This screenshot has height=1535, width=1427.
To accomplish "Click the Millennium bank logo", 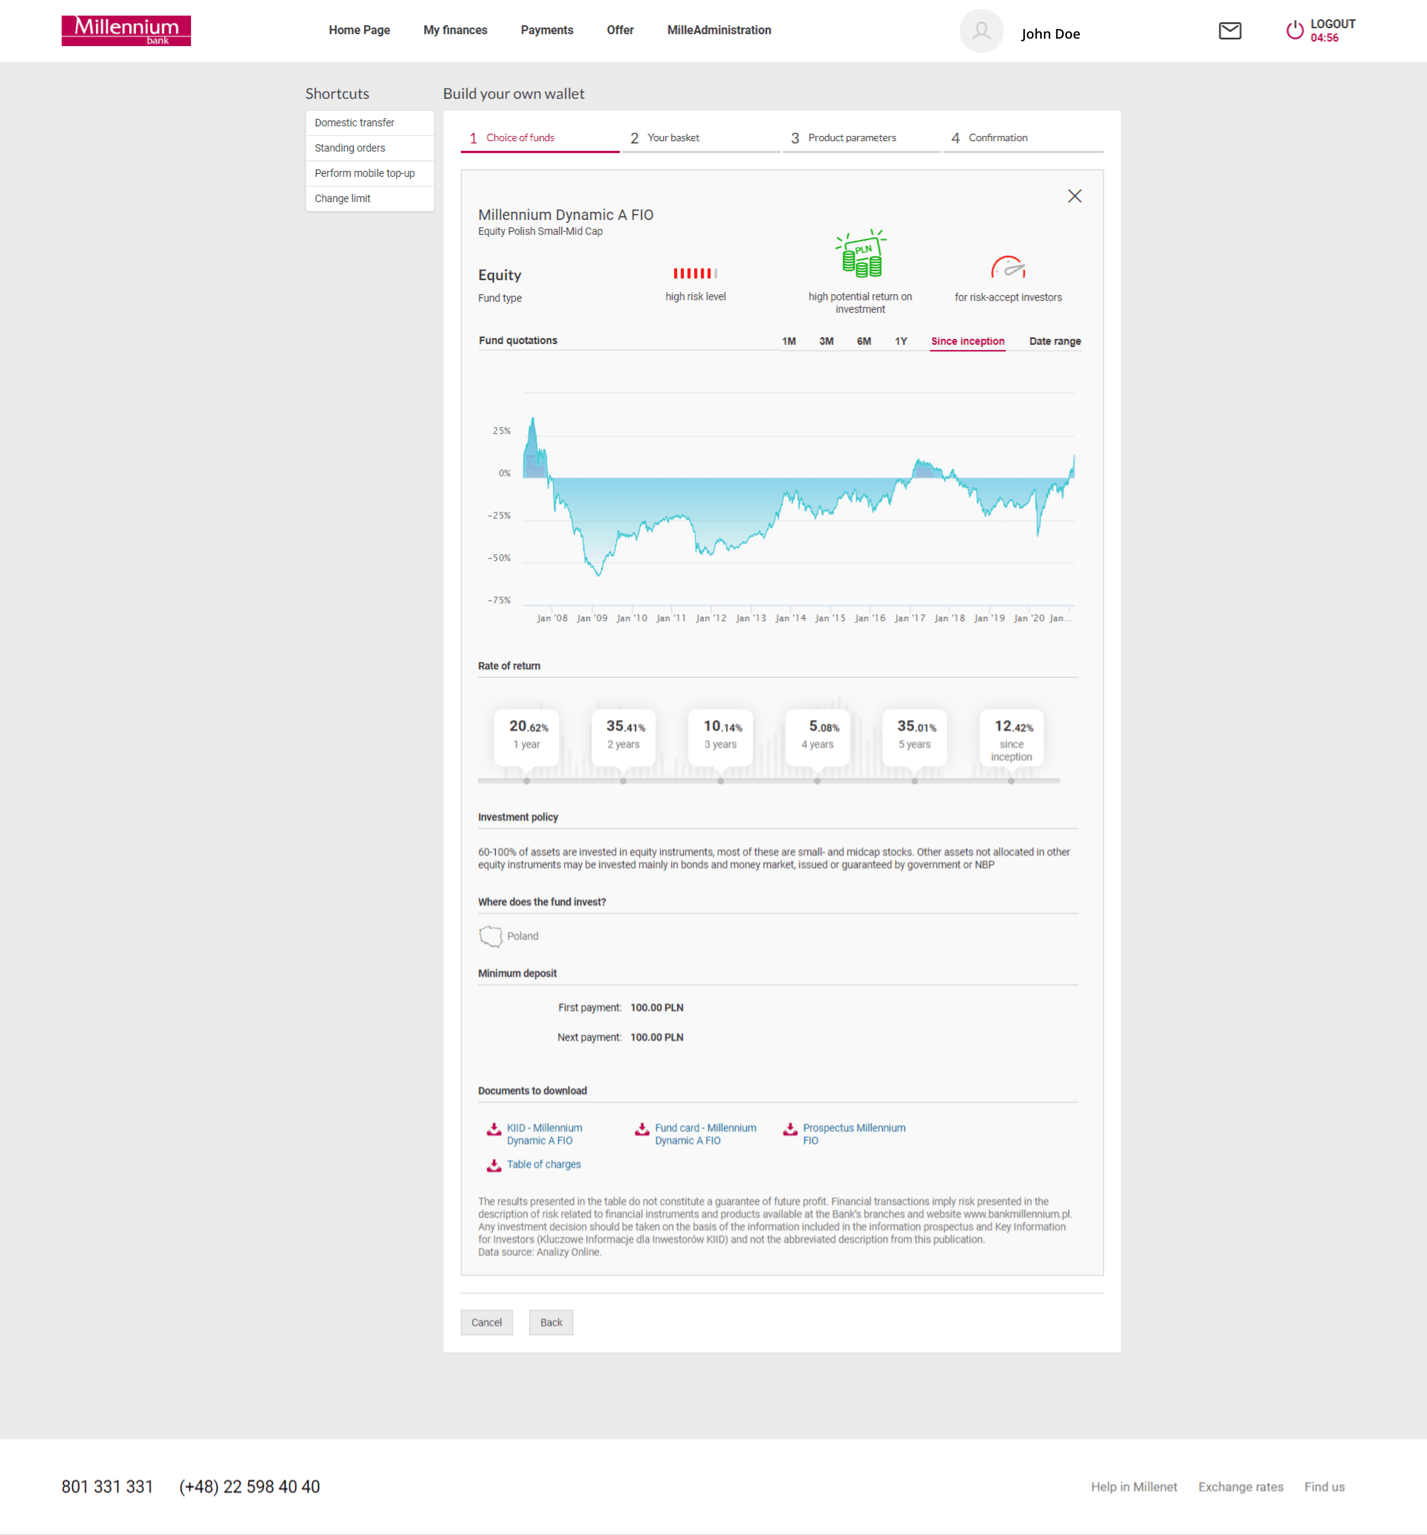I will coord(126,31).
